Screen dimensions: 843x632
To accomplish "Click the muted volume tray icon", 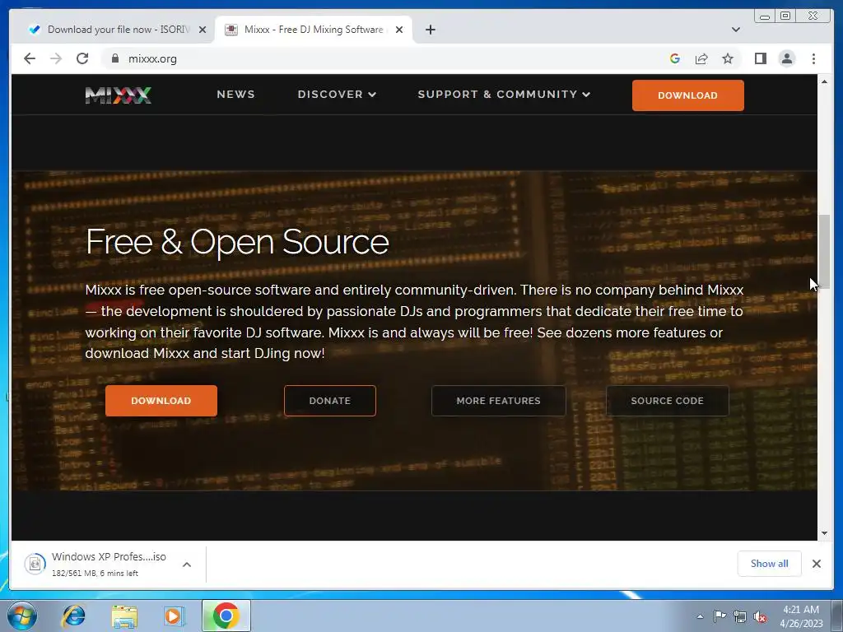I will (x=760, y=617).
